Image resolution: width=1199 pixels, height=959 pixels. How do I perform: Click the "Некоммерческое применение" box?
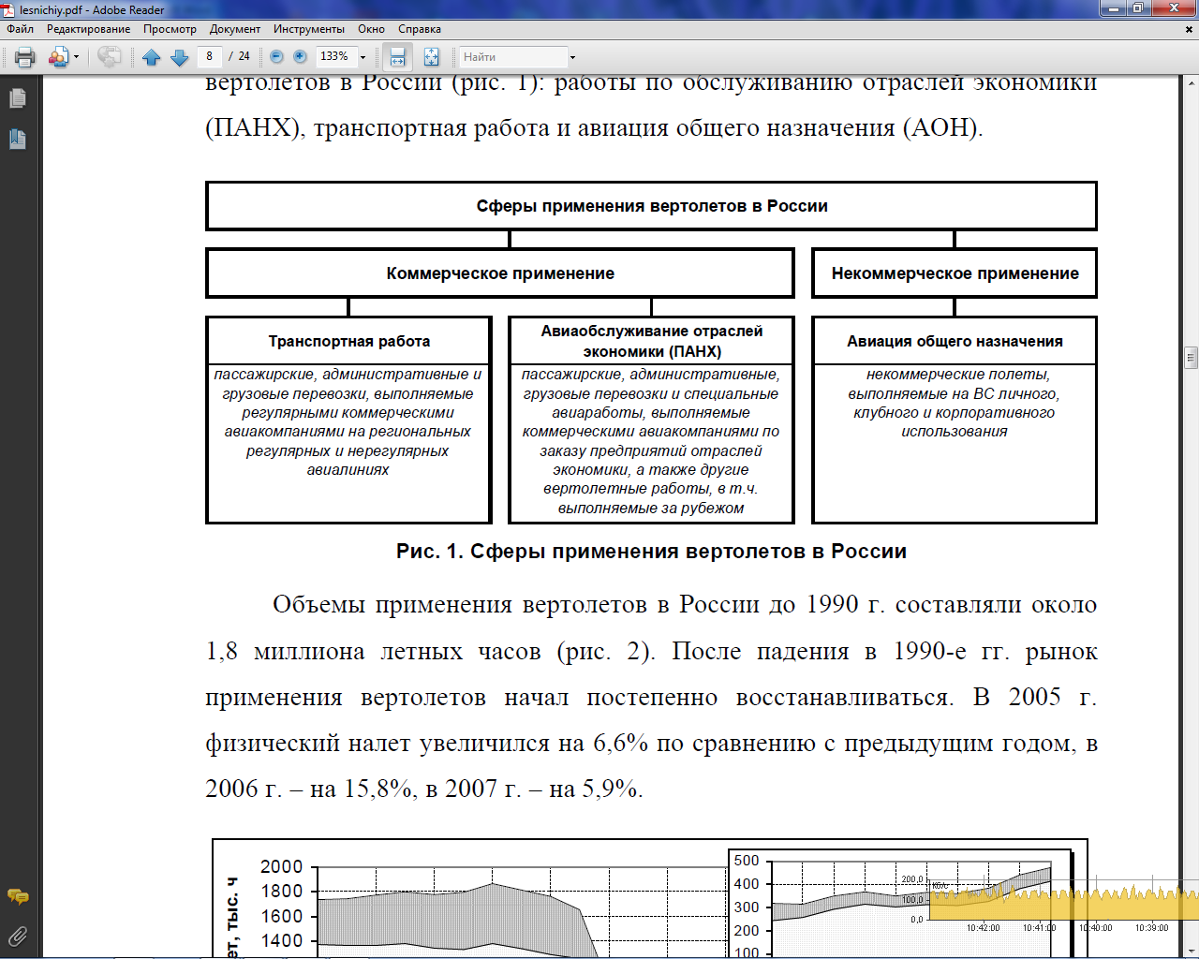(955, 273)
